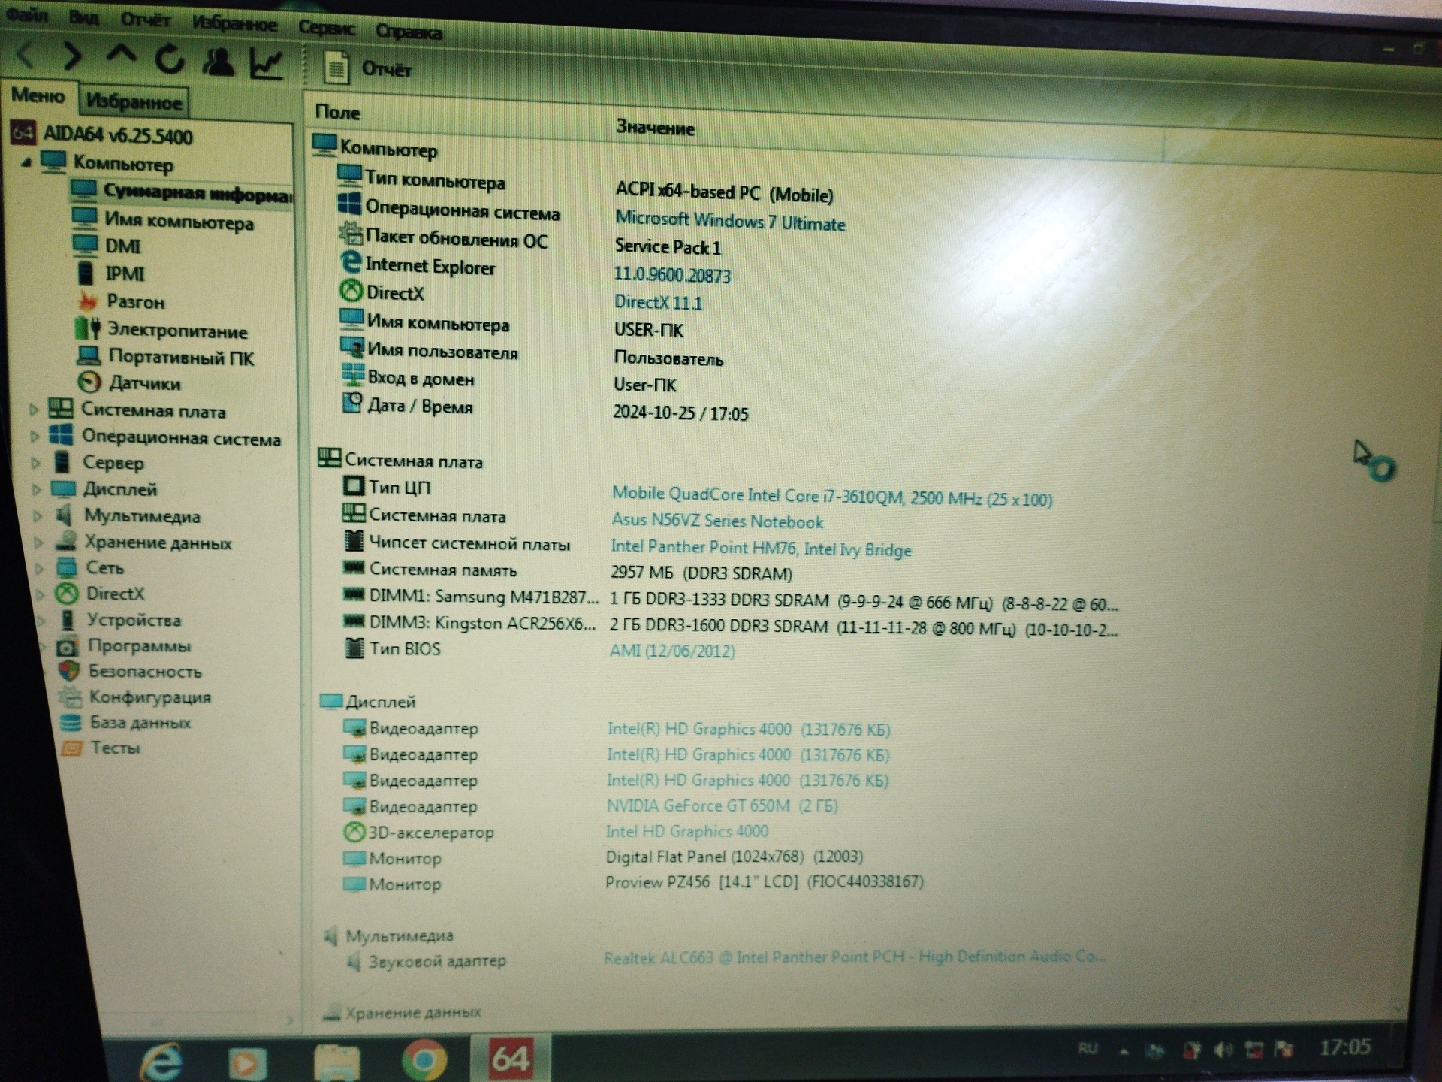Viewport: 1442px width, 1082px height.
Task: Click the Internet Explorer icon in report list
Action: point(351,262)
